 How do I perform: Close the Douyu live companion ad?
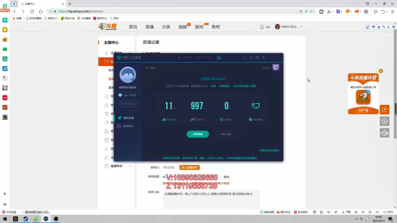pos(381,71)
